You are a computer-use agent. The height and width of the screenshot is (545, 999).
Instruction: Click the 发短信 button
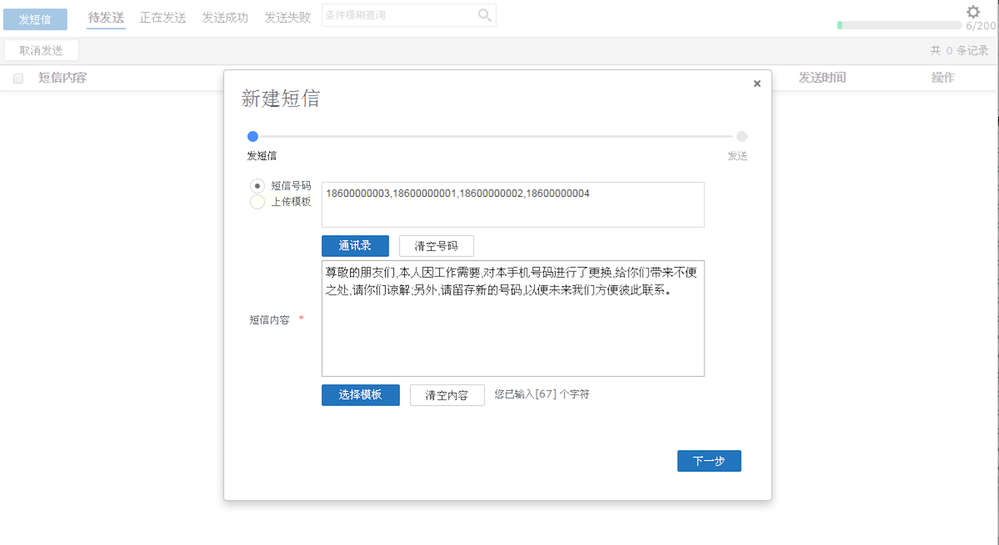pyautogui.click(x=35, y=19)
